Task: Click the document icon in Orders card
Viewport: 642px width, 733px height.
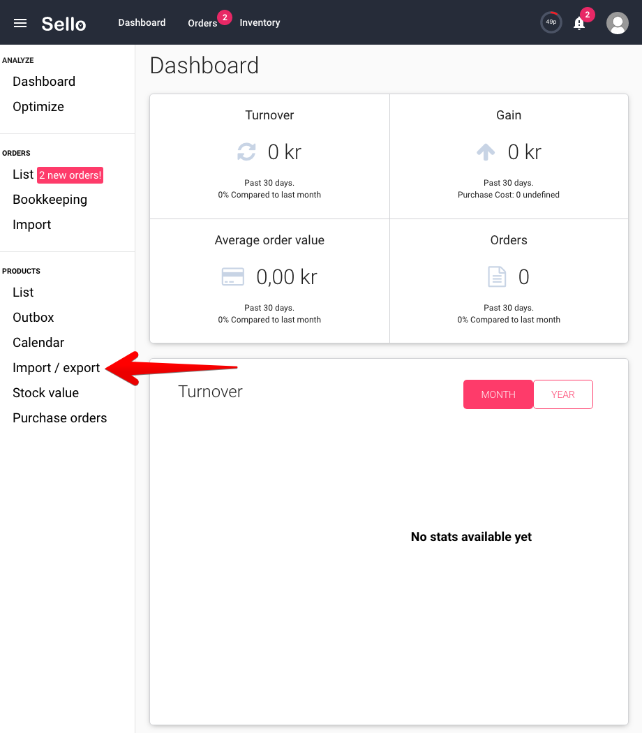Action: point(497,276)
